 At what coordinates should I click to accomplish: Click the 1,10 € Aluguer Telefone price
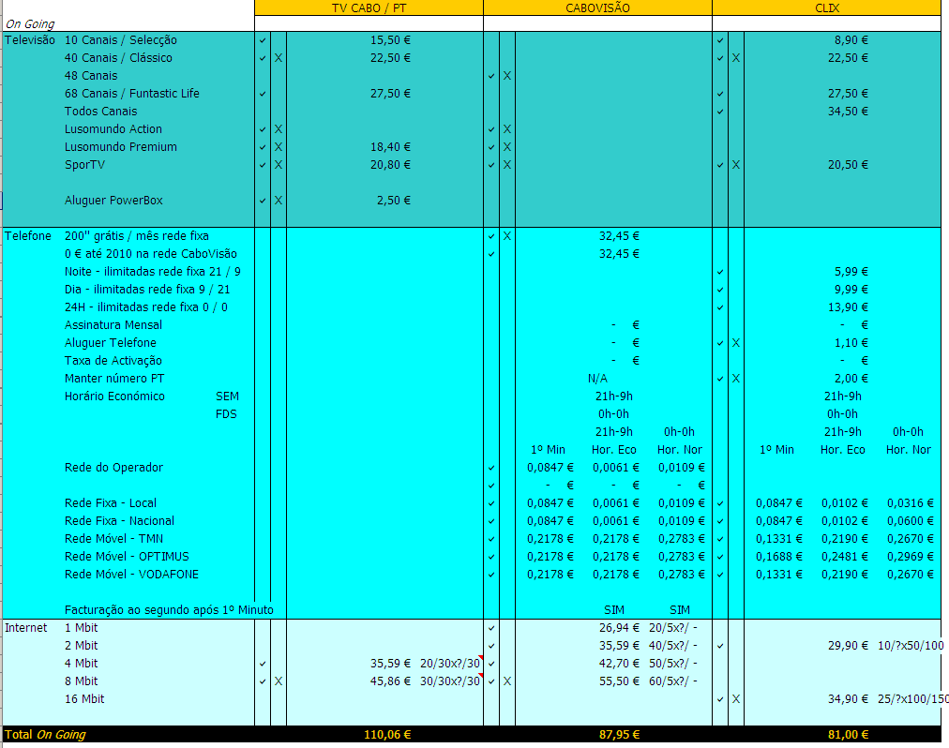tap(851, 342)
